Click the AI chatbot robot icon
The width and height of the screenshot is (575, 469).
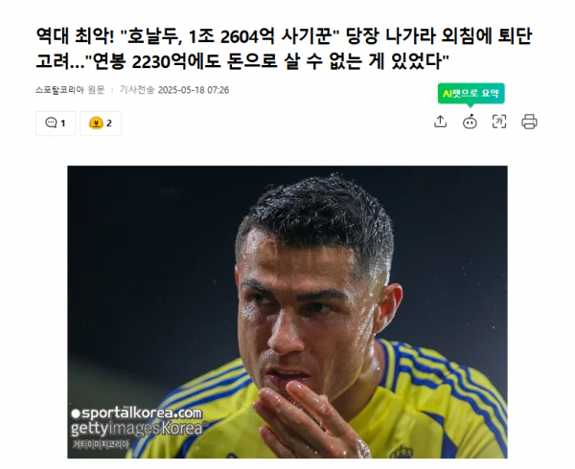coord(470,122)
